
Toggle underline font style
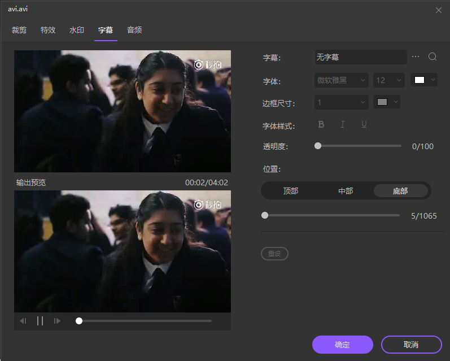tap(364, 124)
